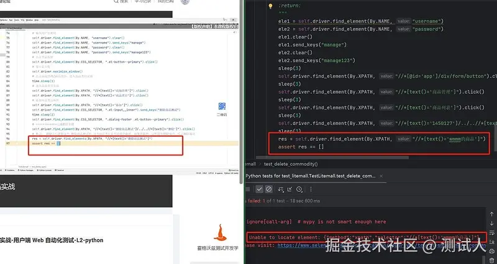Click the yellow lightbulb intention icon

tap(270, 6)
